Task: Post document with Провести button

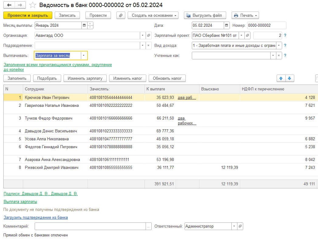Action: [x=98, y=16]
